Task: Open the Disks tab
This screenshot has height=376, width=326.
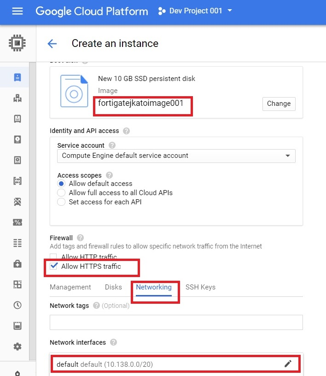Action: (113, 287)
